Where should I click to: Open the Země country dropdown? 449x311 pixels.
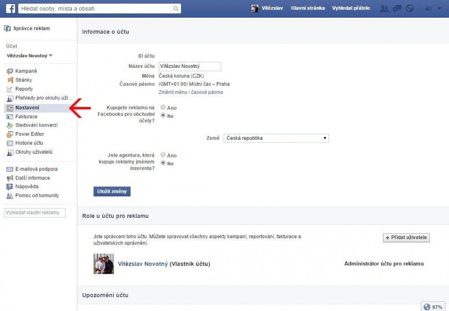[276, 138]
